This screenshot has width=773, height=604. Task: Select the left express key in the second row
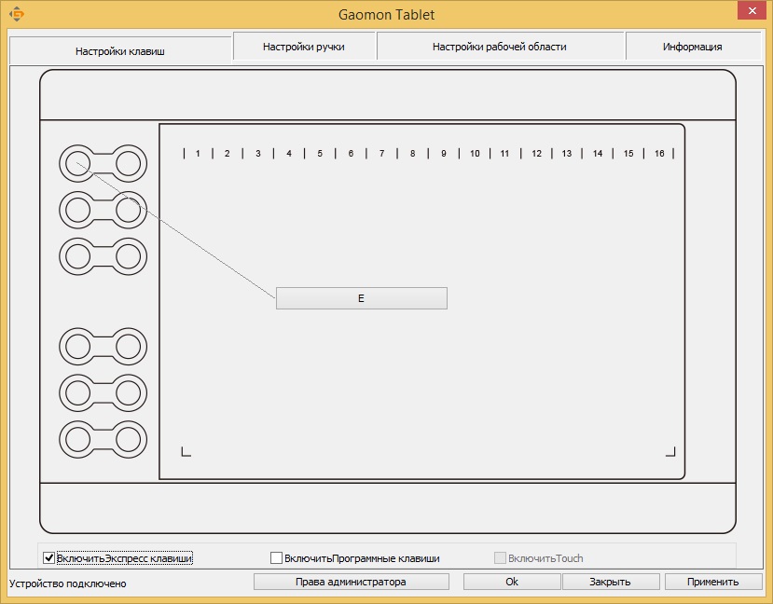(78, 210)
